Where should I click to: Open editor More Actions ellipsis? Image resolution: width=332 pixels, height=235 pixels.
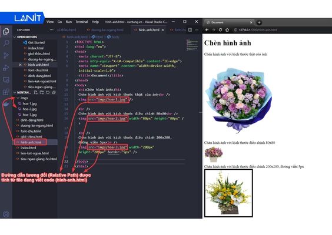[x=197, y=30]
